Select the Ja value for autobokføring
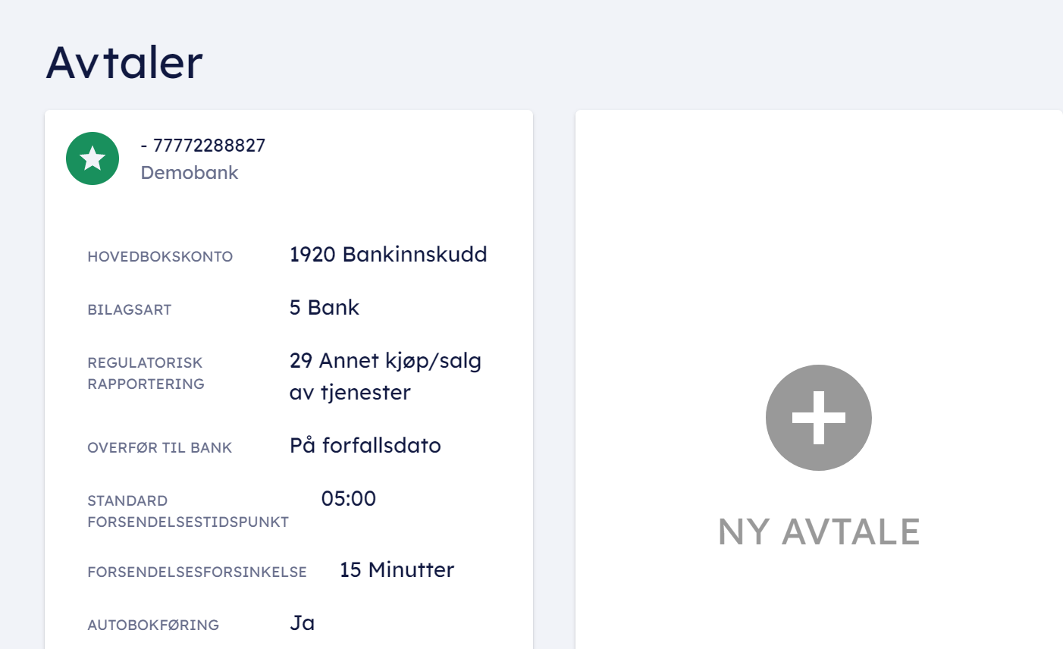Viewport: 1063px width, 649px height. tap(302, 623)
